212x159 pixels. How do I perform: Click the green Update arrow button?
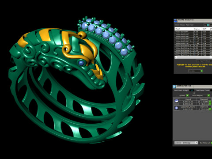(x=187, y=95)
